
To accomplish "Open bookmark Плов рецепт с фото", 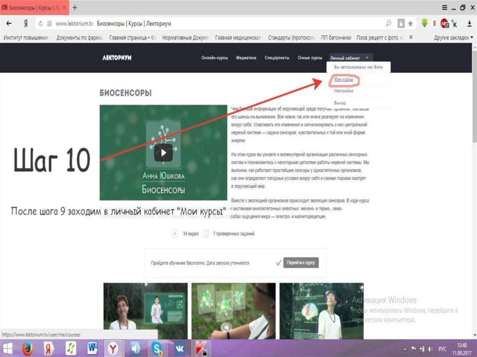I will pyautogui.click(x=380, y=38).
